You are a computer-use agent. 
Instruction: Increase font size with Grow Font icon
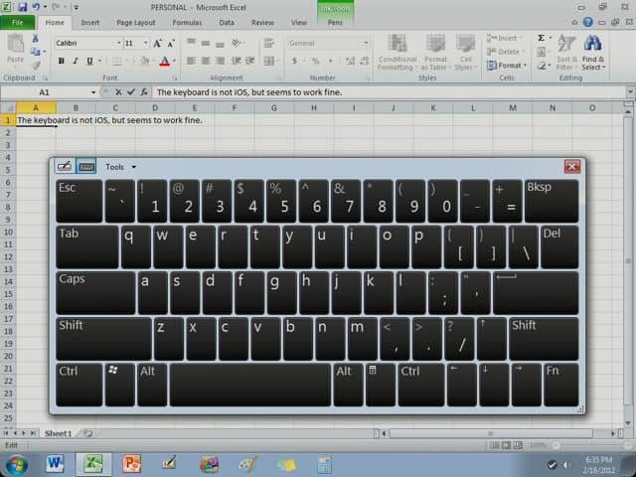click(x=157, y=44)
